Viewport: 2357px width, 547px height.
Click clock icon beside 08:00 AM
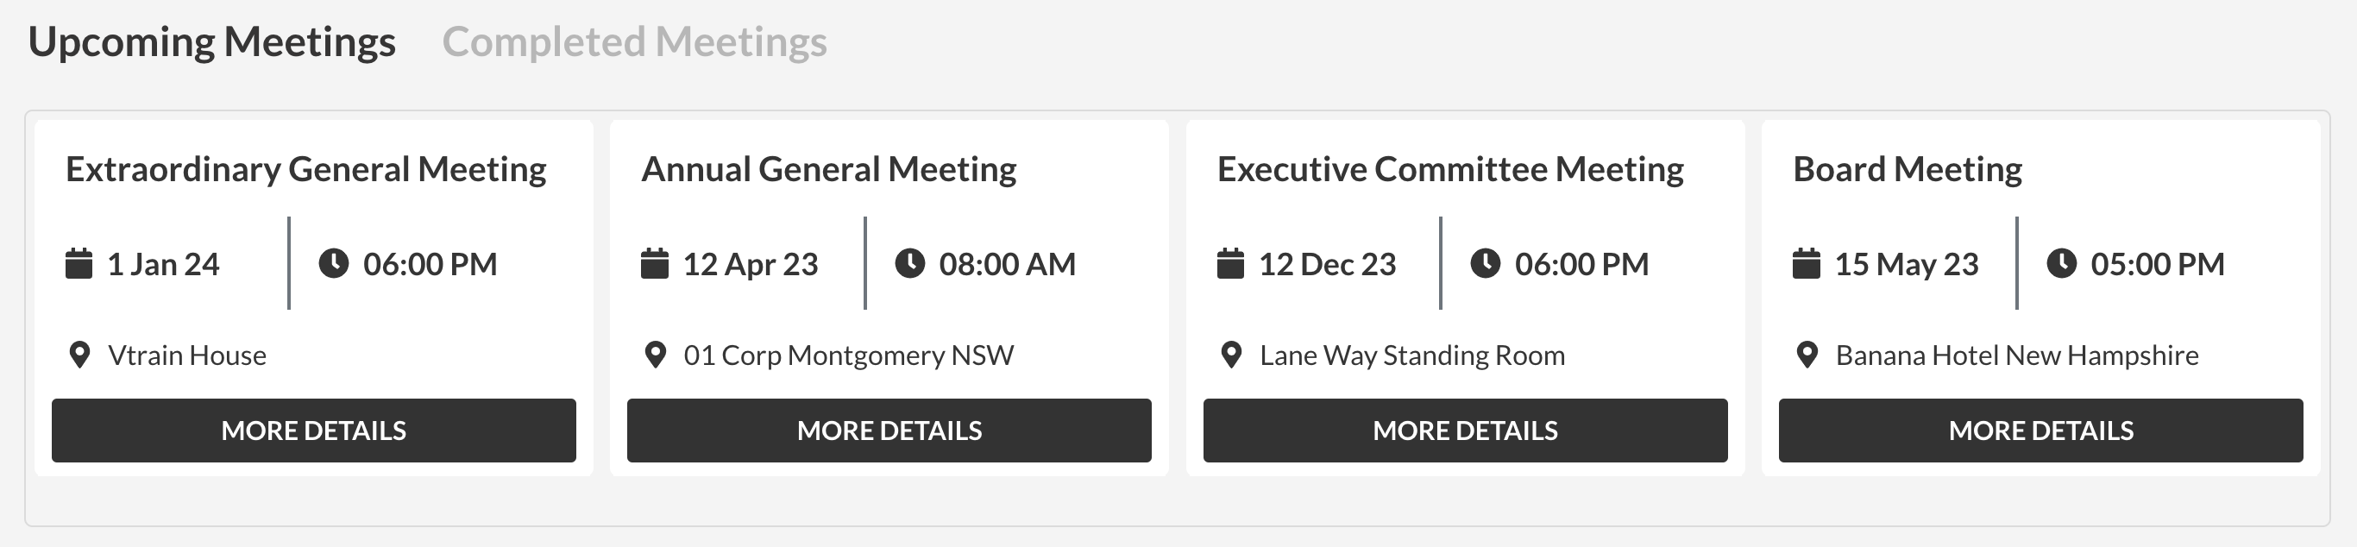pos(909,263)
